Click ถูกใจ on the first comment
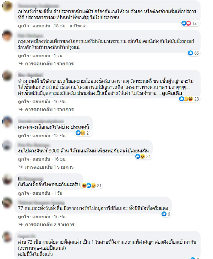Viewport: 213px width, 259px height. [x=23, y=26]
